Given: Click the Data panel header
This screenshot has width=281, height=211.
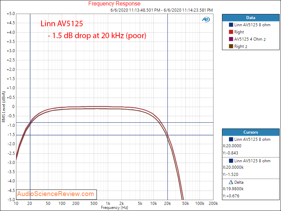Looking at the screenshot, I should 251,18.
